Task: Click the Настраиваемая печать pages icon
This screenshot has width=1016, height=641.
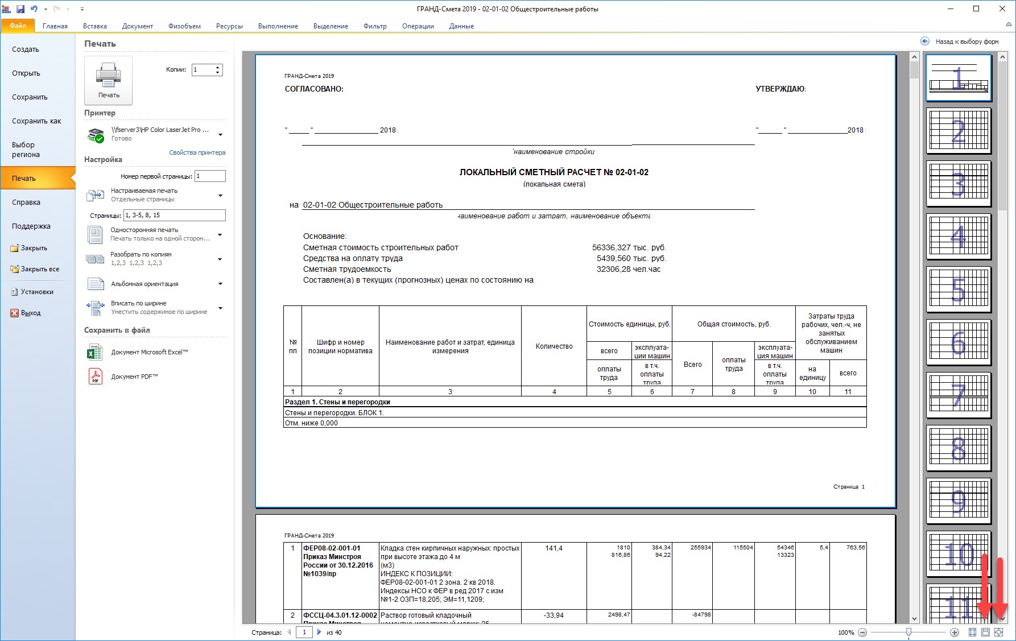Action: click(x=95, y=195)
